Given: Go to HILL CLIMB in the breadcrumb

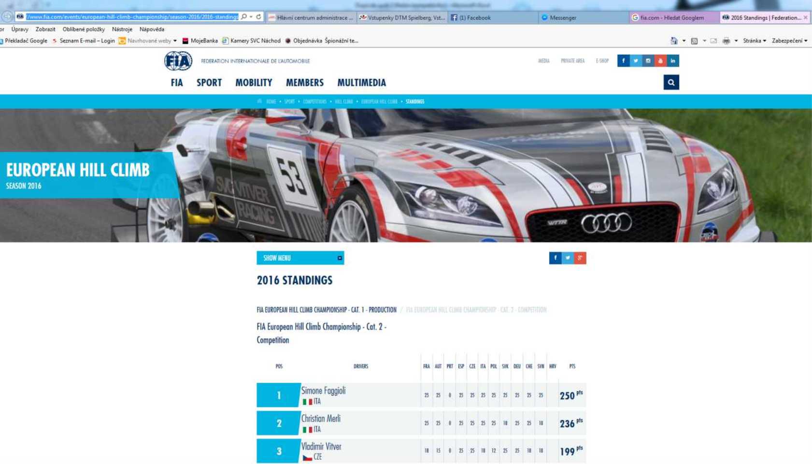Looking at the screenshot, I should 344,102.
